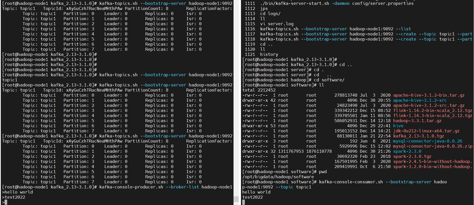Image resolution: width=474 pixels, height=205 pixels.
Task: Select the flink-1.14.3-bin-scala_2.12 archive entry
Action: coord(433,116)
